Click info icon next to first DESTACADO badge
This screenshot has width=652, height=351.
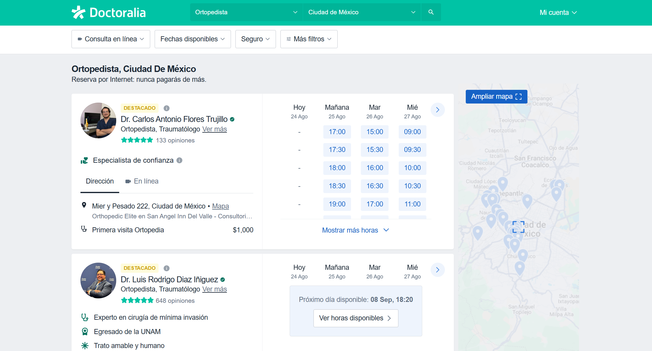[x=167, y=108]
